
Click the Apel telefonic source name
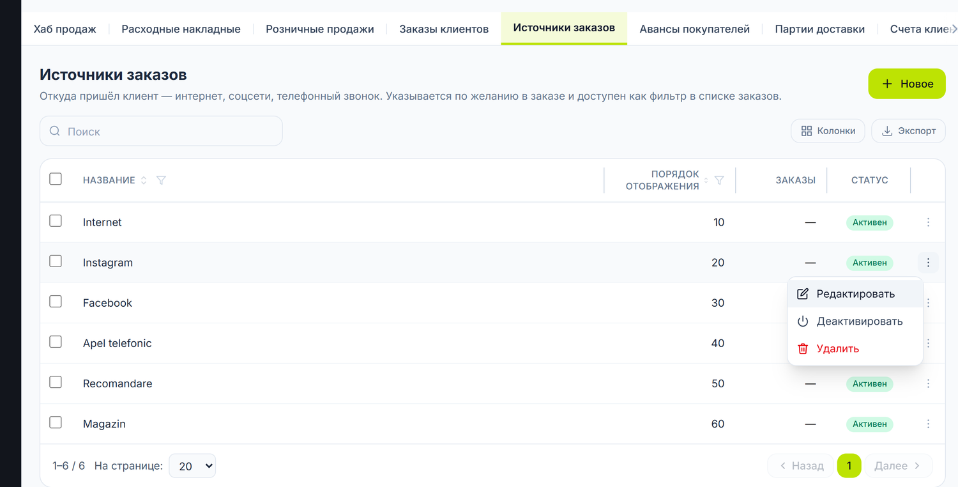pyautogui.click(x=118, y=343)
